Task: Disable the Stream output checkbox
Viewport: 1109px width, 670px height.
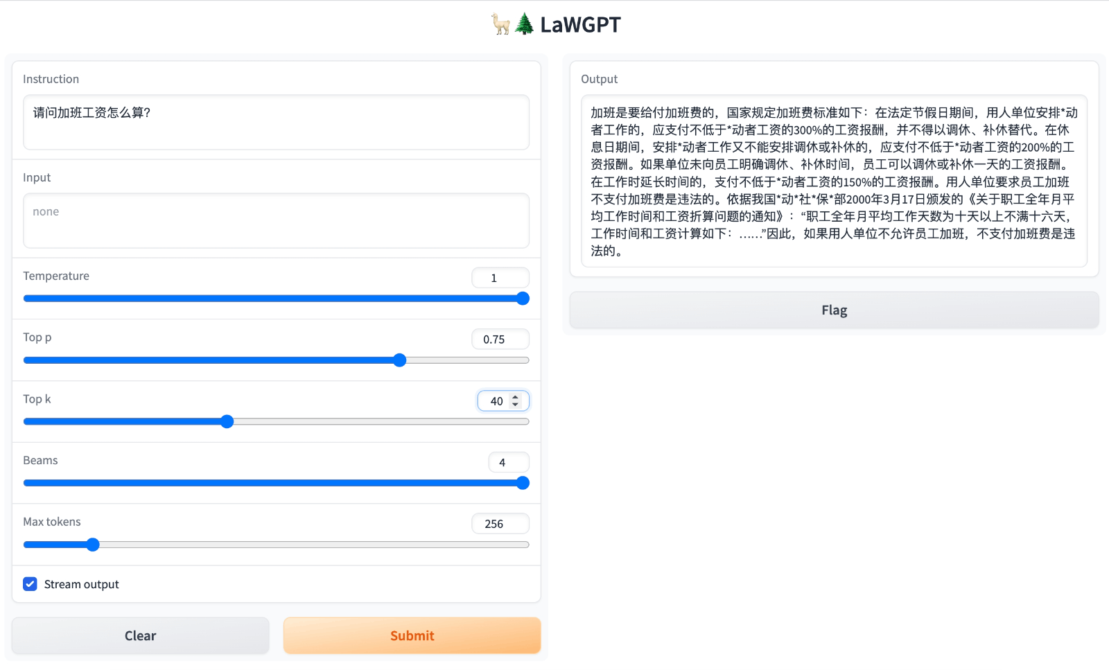Action: [30, 584]
